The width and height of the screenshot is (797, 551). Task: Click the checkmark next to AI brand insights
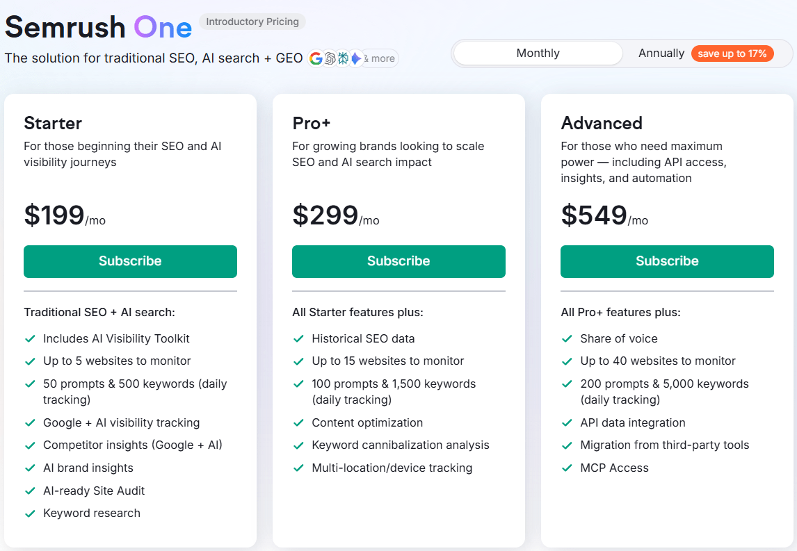pyautogui.click(x=29, y=468)
